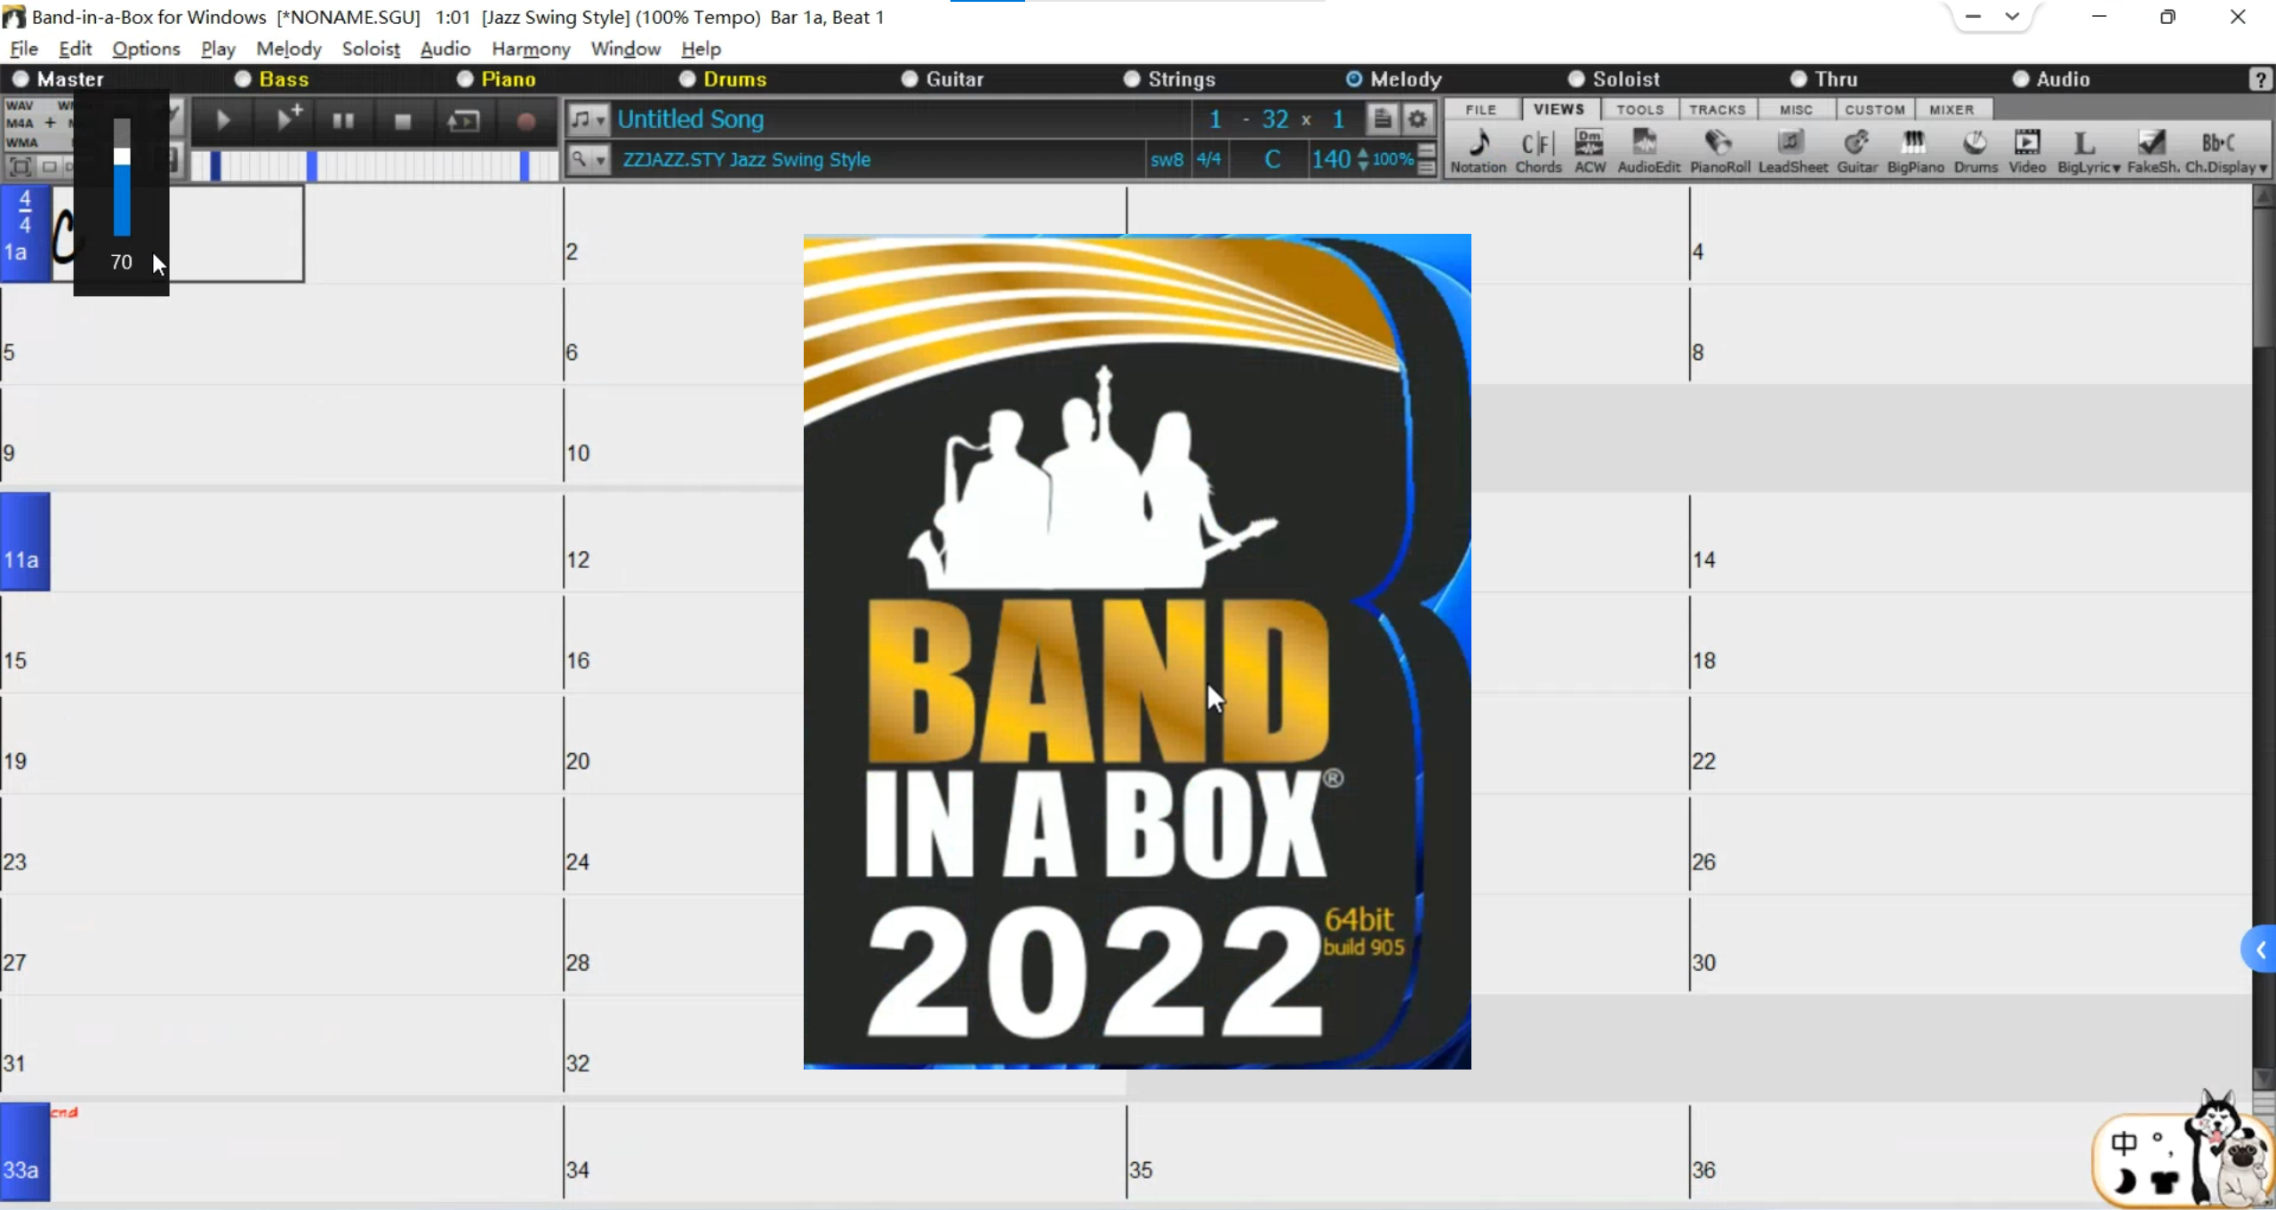2276x1210 pixels.
Task: Click the play-from-bar loop button
Action: (463, 120)
